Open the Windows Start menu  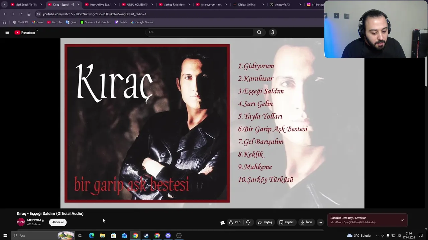[5, 236]
